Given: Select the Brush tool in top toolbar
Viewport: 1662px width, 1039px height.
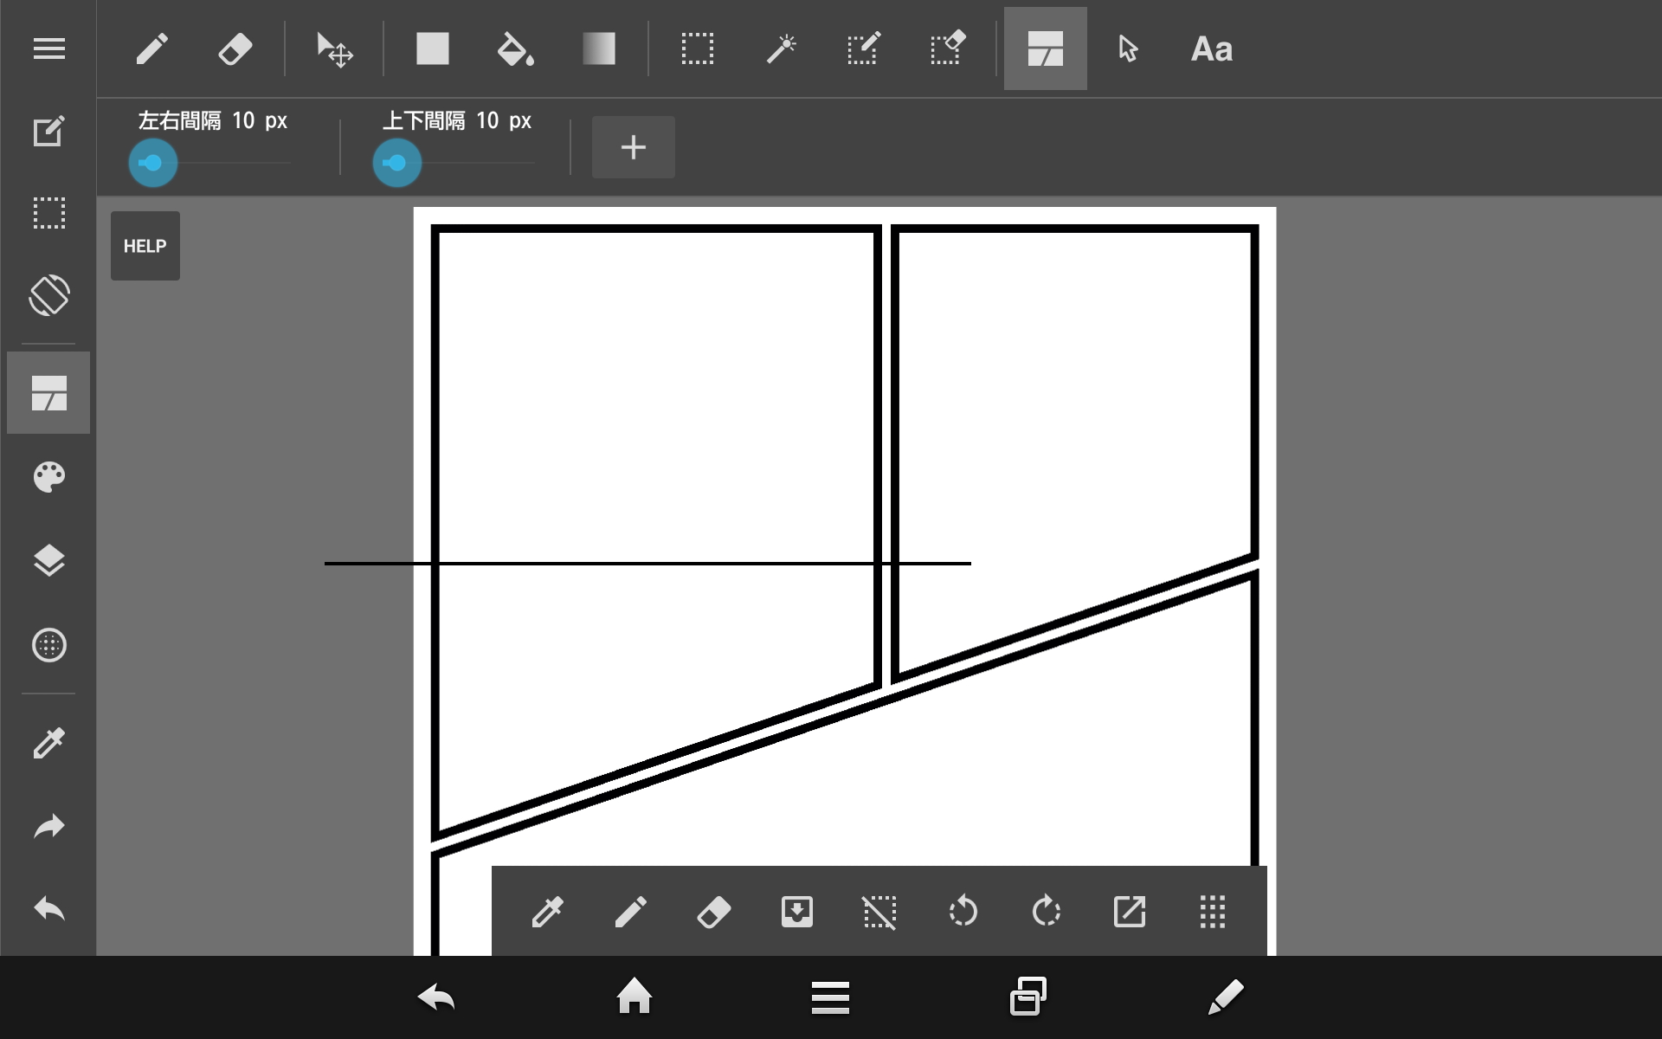Looking at the screenshot, I should [x=152, y=49].
